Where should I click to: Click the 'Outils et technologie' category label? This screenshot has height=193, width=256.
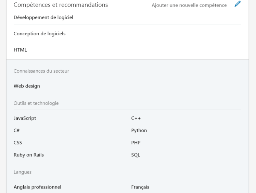[x=36, y=103]
